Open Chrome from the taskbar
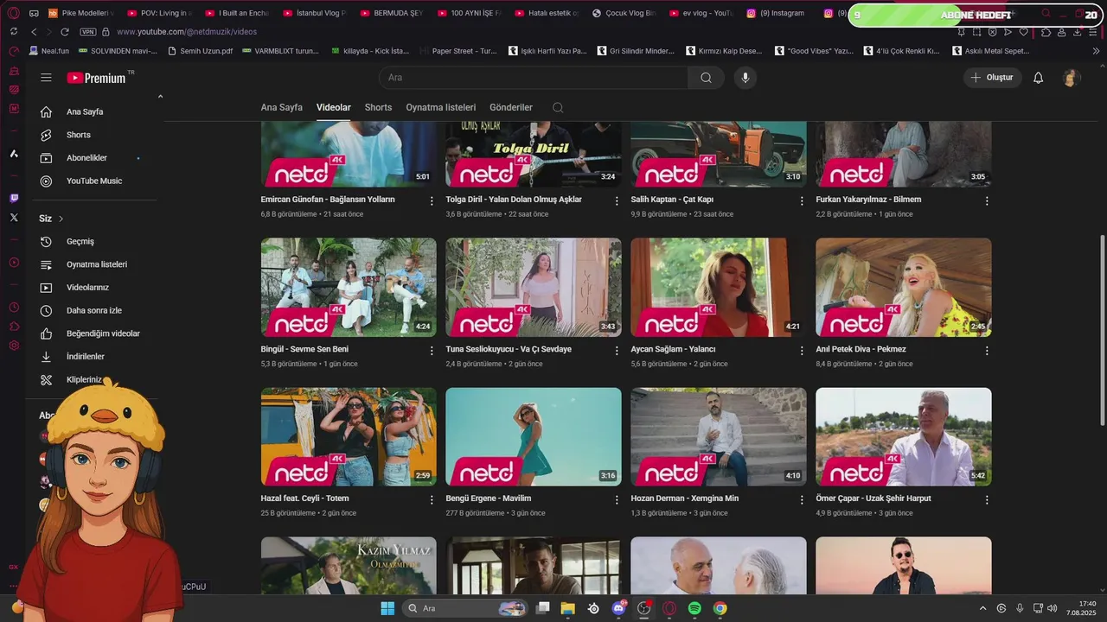The width and height of the screenshot is (1107, 622). coord(720,608)
